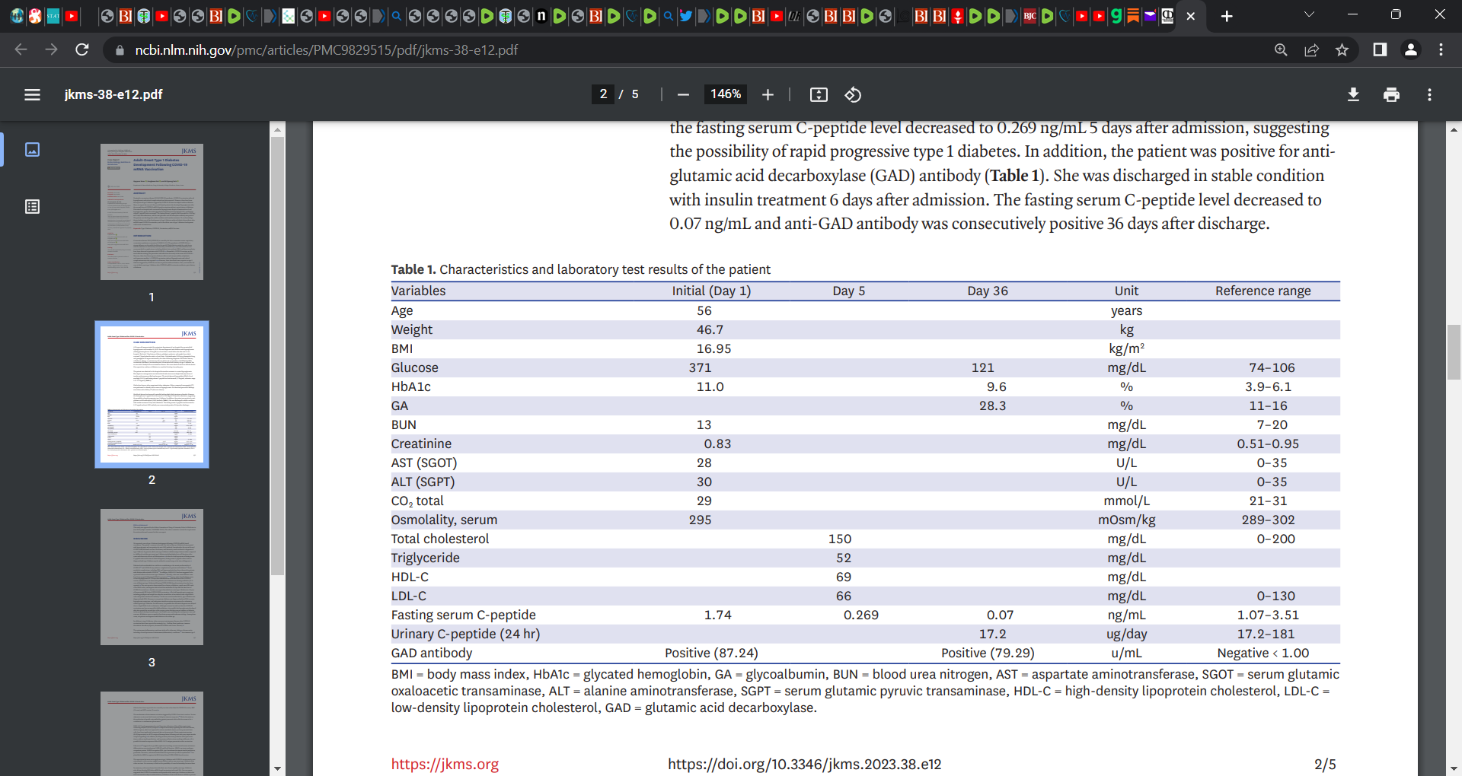The image size is (1462, 776).
Task: Reload the current page
Action: pos(82,49)
